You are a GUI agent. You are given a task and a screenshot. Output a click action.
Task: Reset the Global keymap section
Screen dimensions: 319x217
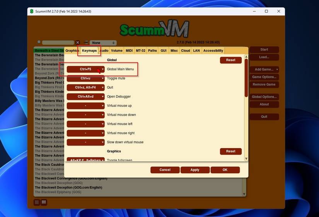point(231,60)
